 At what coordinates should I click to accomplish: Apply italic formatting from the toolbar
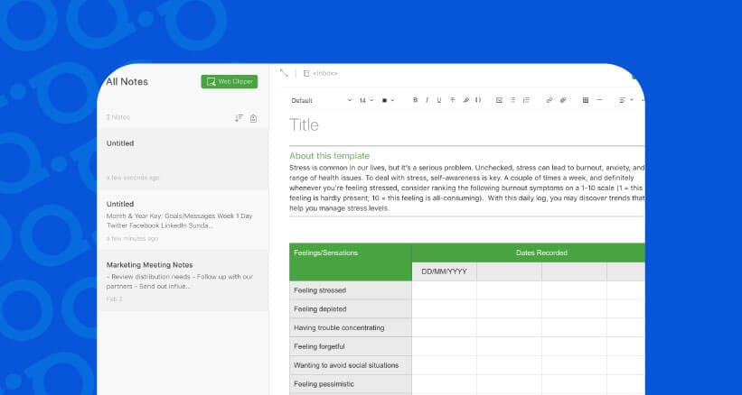[427, 100]
